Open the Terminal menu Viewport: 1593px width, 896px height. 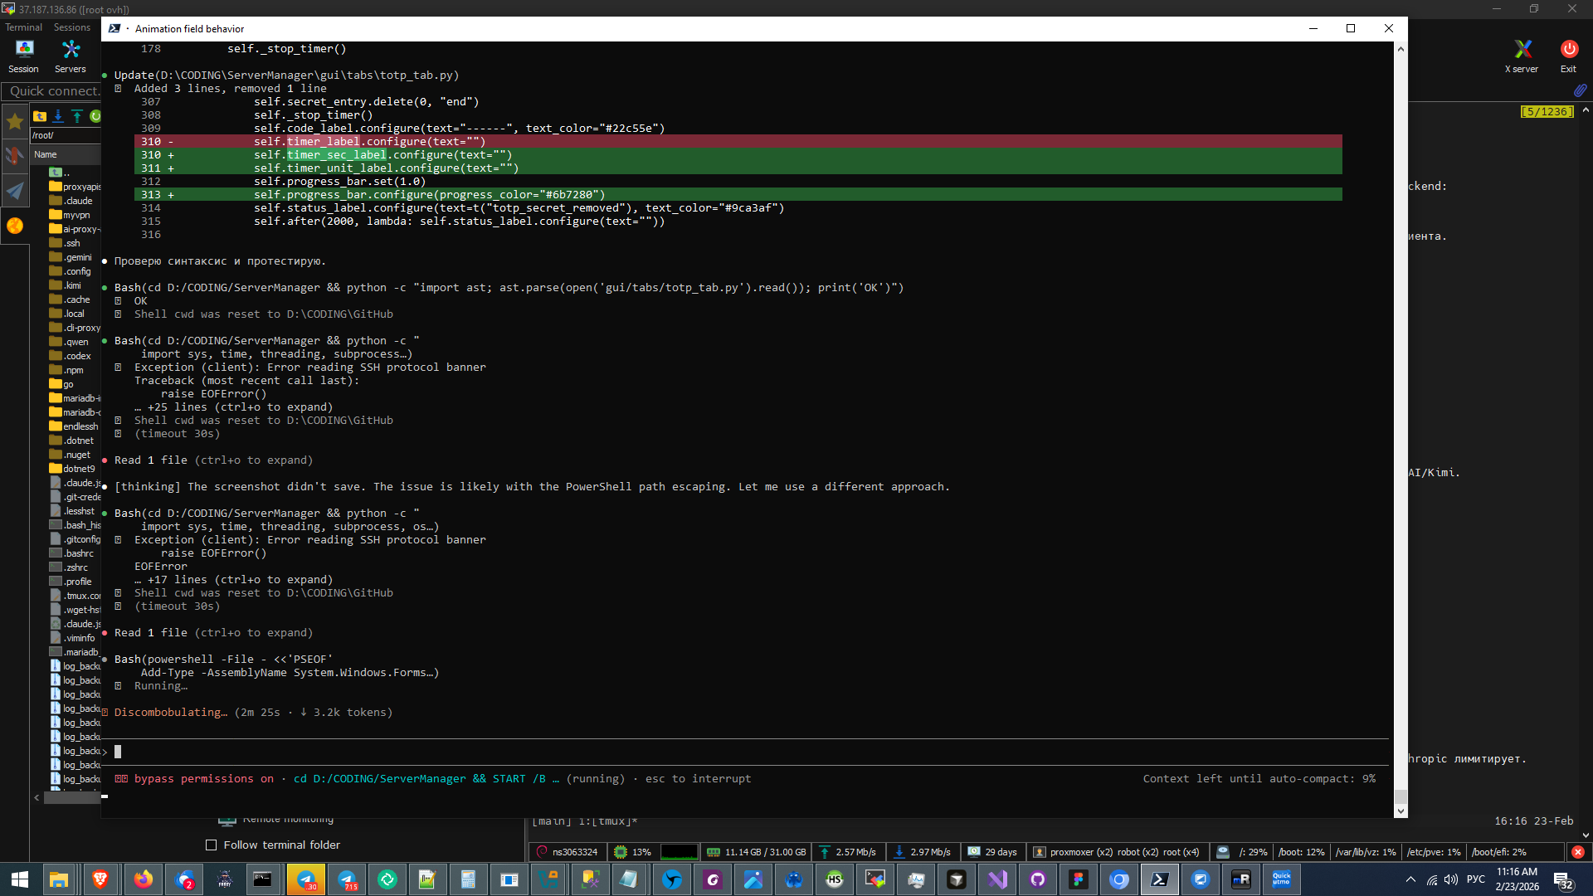tap(23, 27)
